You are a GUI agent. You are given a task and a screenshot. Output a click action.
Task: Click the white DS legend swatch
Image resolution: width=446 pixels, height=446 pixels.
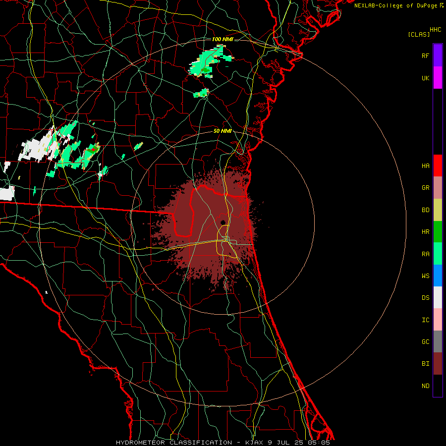pos(438,297)
